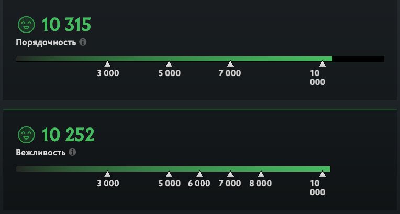Screen dimensions: 400x214
Task: Click the 3 000 triangle marker on Порядочность bar
Action: [107, 64]
